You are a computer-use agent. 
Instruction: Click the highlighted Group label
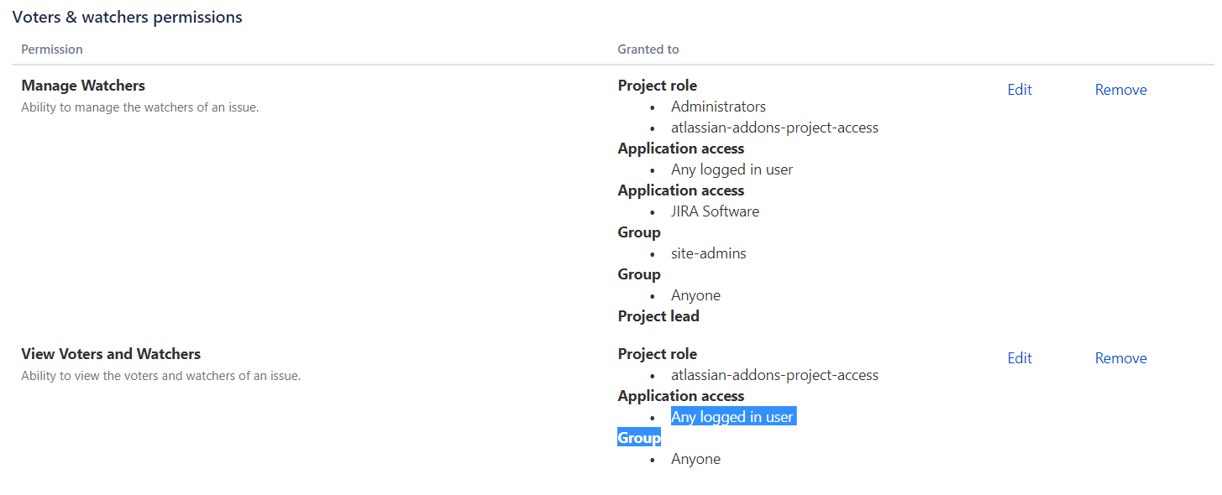point(639,438)
